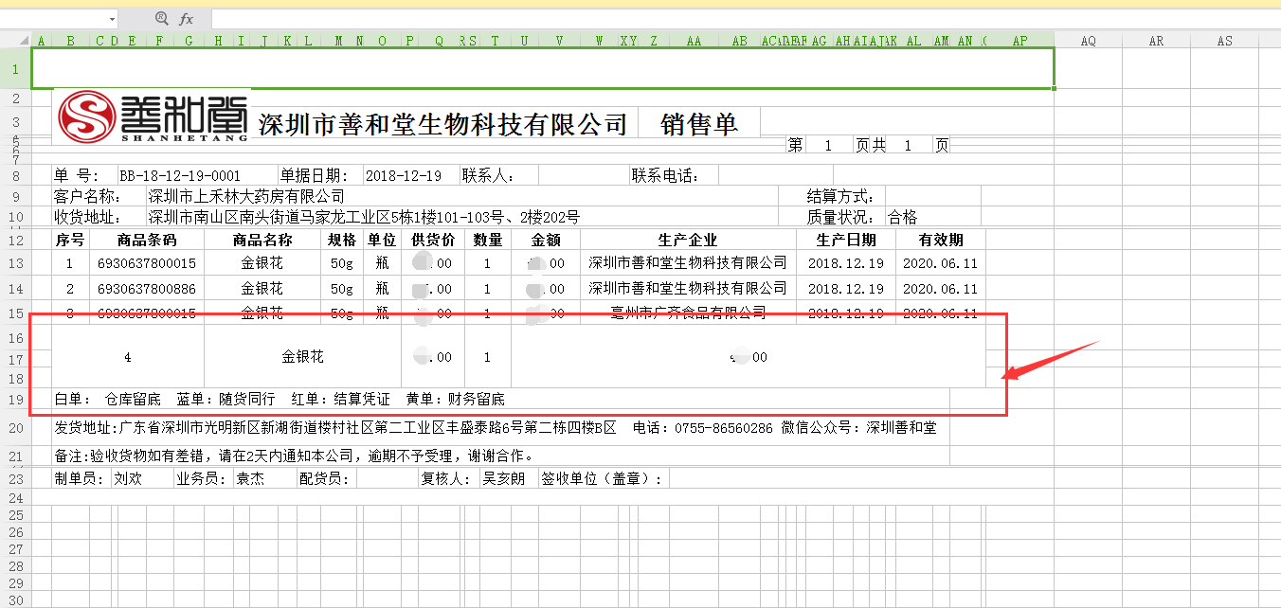Select column AQ header
Screen dimensions: 1281x608
tap(1088, 41)
